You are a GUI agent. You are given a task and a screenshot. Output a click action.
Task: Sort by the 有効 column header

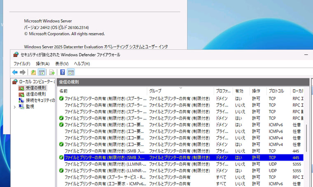pyautogui.click(x=241, y=91)
